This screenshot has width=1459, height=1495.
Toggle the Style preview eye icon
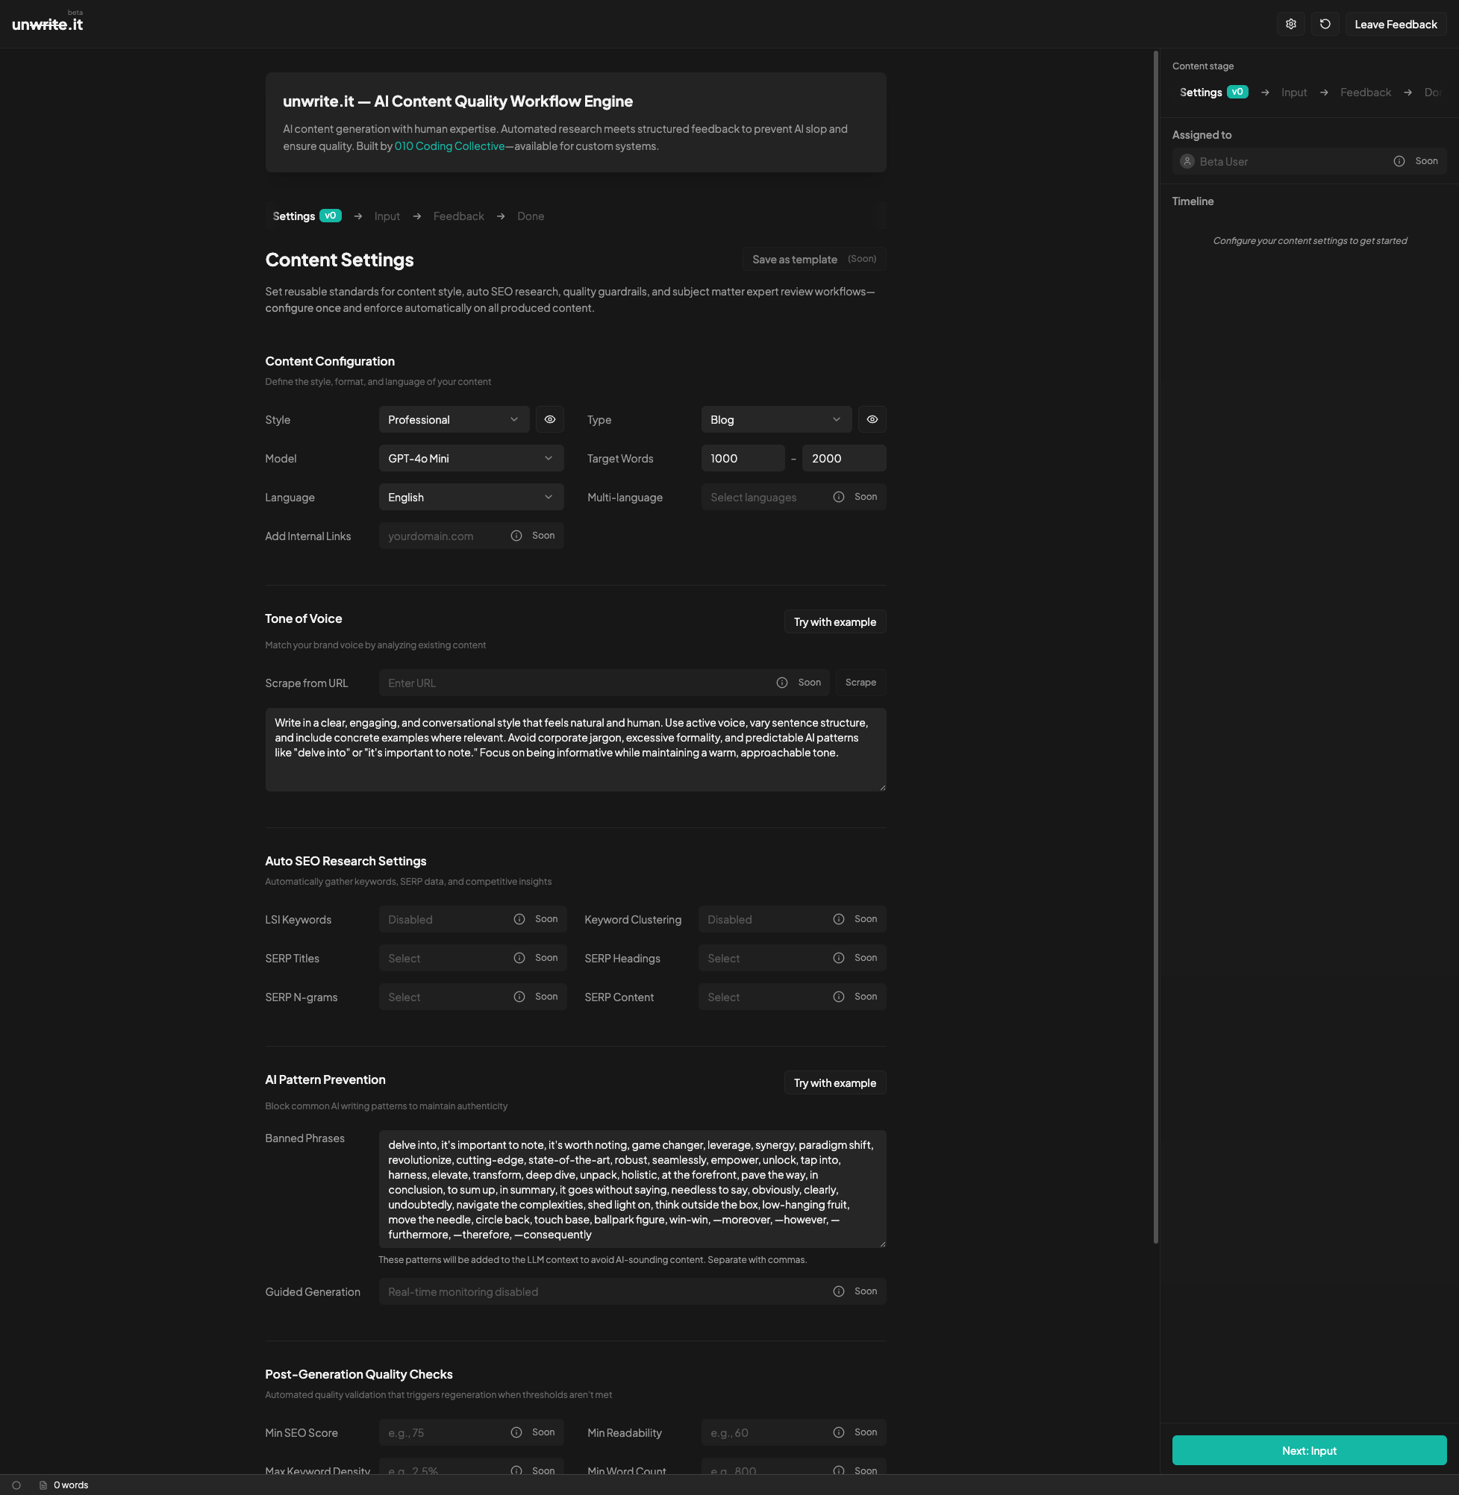coord(549,420)
